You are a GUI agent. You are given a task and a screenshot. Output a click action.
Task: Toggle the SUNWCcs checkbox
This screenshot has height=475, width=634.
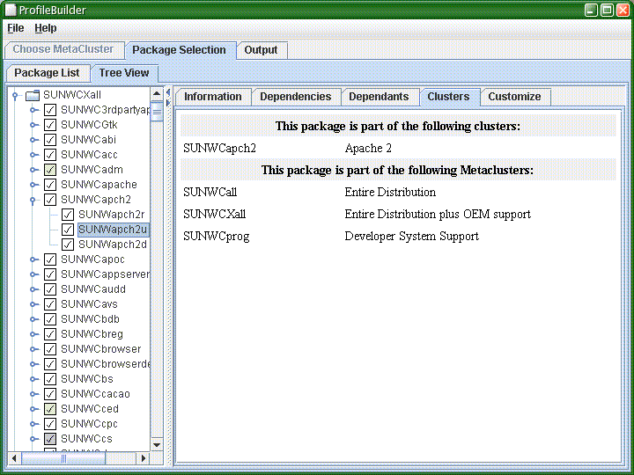(x=50, y=439)
